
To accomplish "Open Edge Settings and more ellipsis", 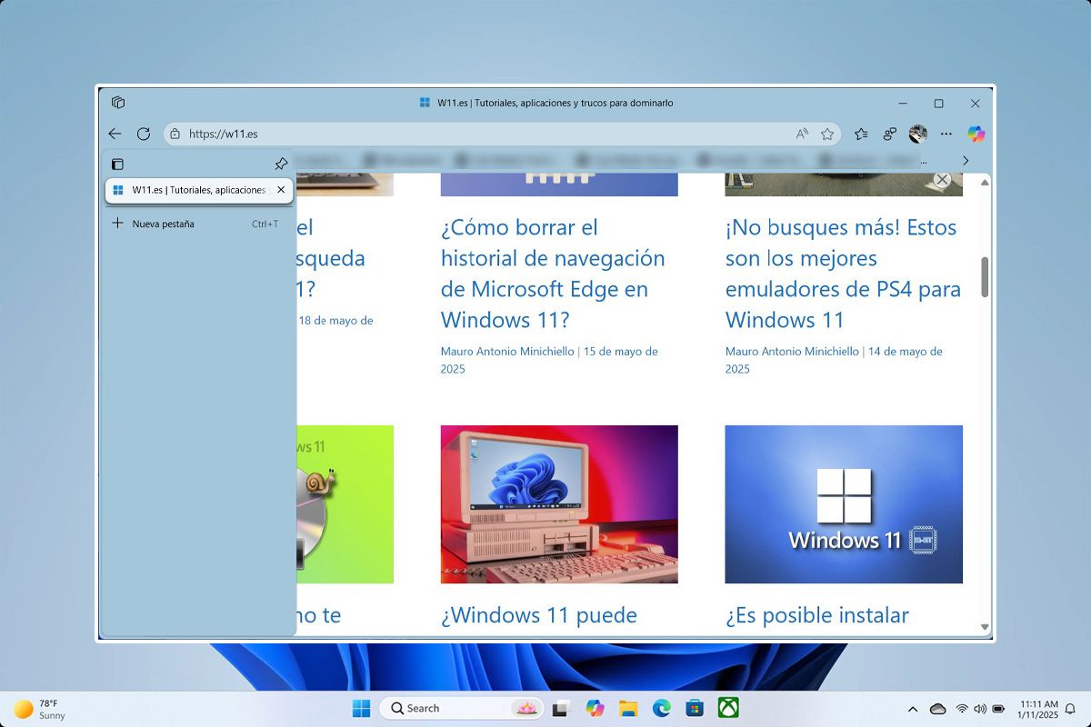I will pyautogui.click(x=946, y=134).
